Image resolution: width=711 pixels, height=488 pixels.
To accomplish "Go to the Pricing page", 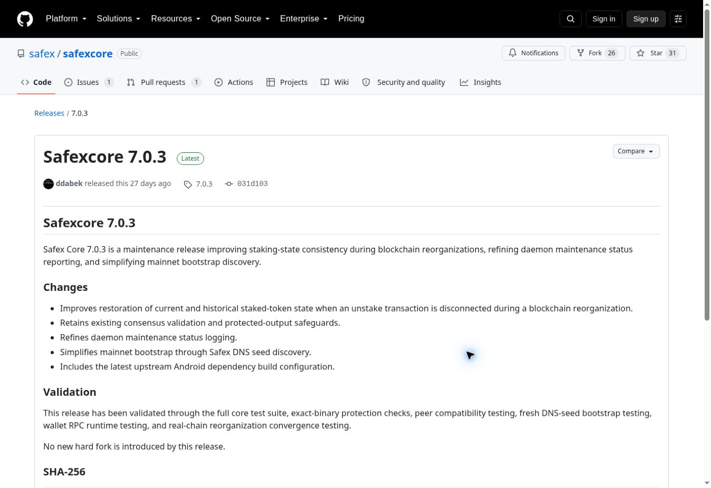I will coord(351,18).
